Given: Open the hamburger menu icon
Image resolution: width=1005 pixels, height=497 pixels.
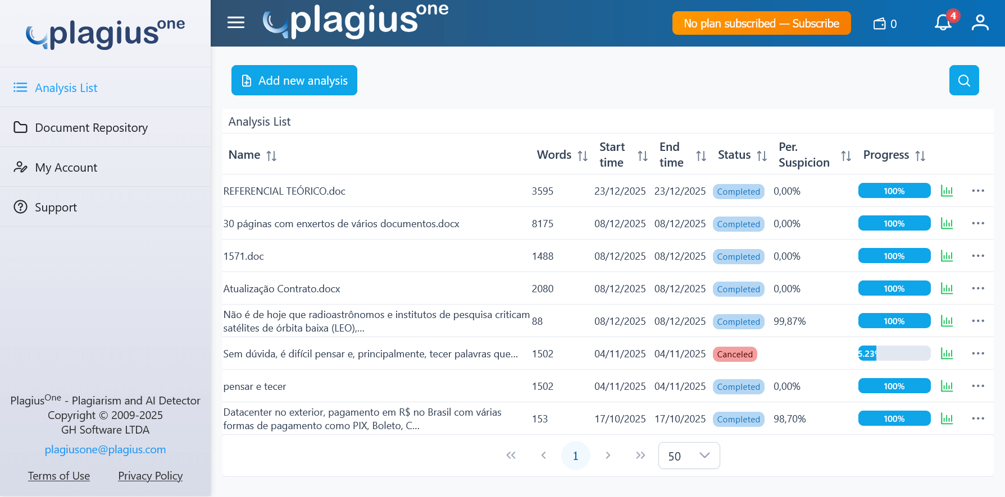Looking at the screenshot, I should 236,22.
